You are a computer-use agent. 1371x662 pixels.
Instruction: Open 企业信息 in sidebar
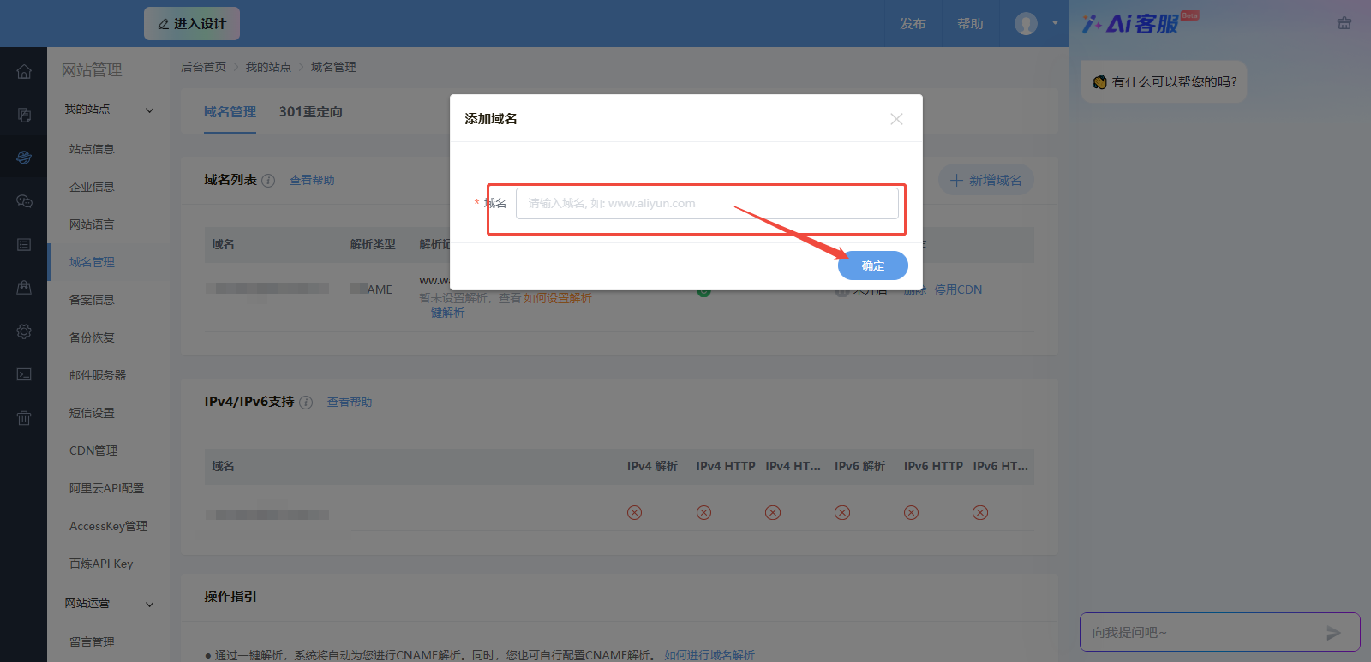click(92, 187)
